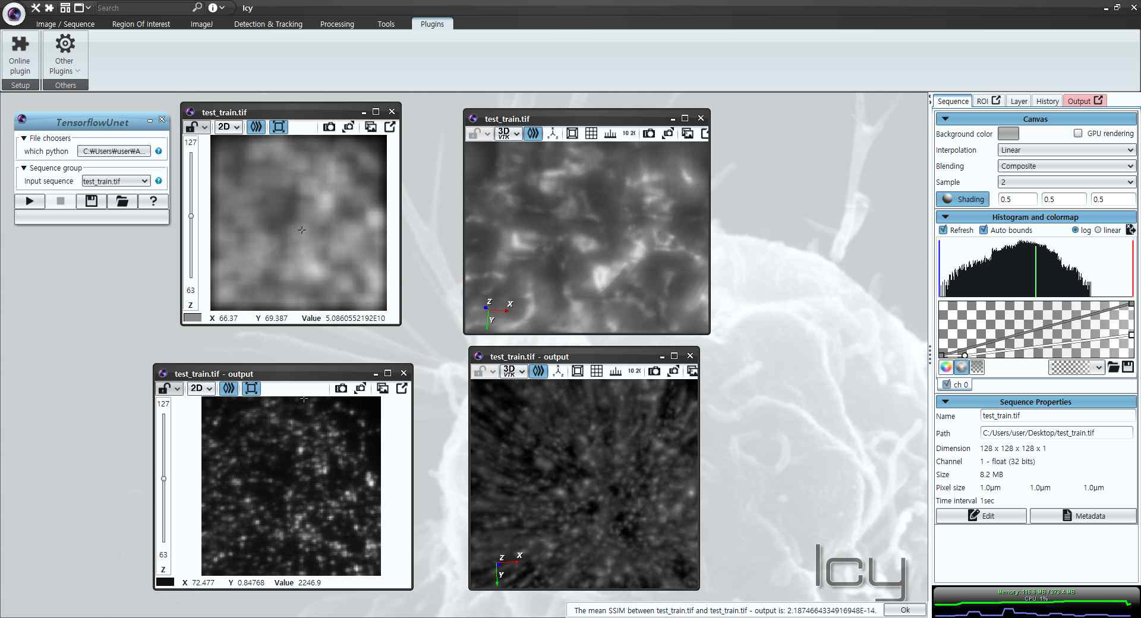Take a screenshot in top 2D test_train.tif viewer

pyautogui.click(x=329, y=127)
